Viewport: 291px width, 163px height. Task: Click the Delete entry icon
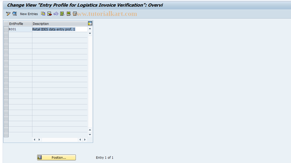[49, 14]
